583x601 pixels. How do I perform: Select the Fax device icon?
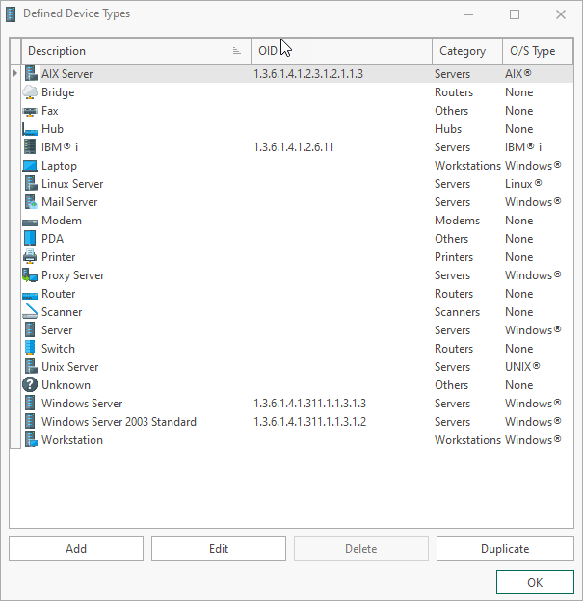click(30, 111)
